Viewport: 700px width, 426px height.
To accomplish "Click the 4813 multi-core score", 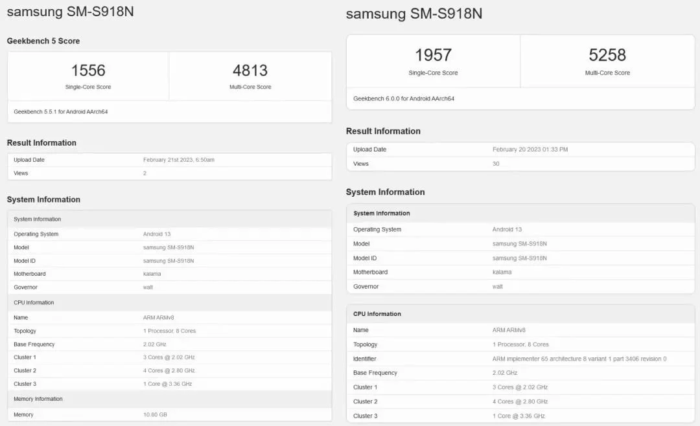I will (250, 70).
